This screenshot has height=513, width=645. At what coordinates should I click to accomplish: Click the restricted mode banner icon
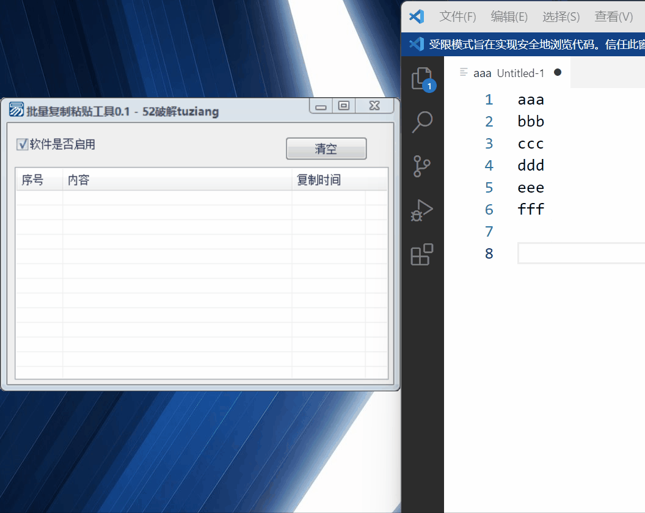tap(416, 44)
